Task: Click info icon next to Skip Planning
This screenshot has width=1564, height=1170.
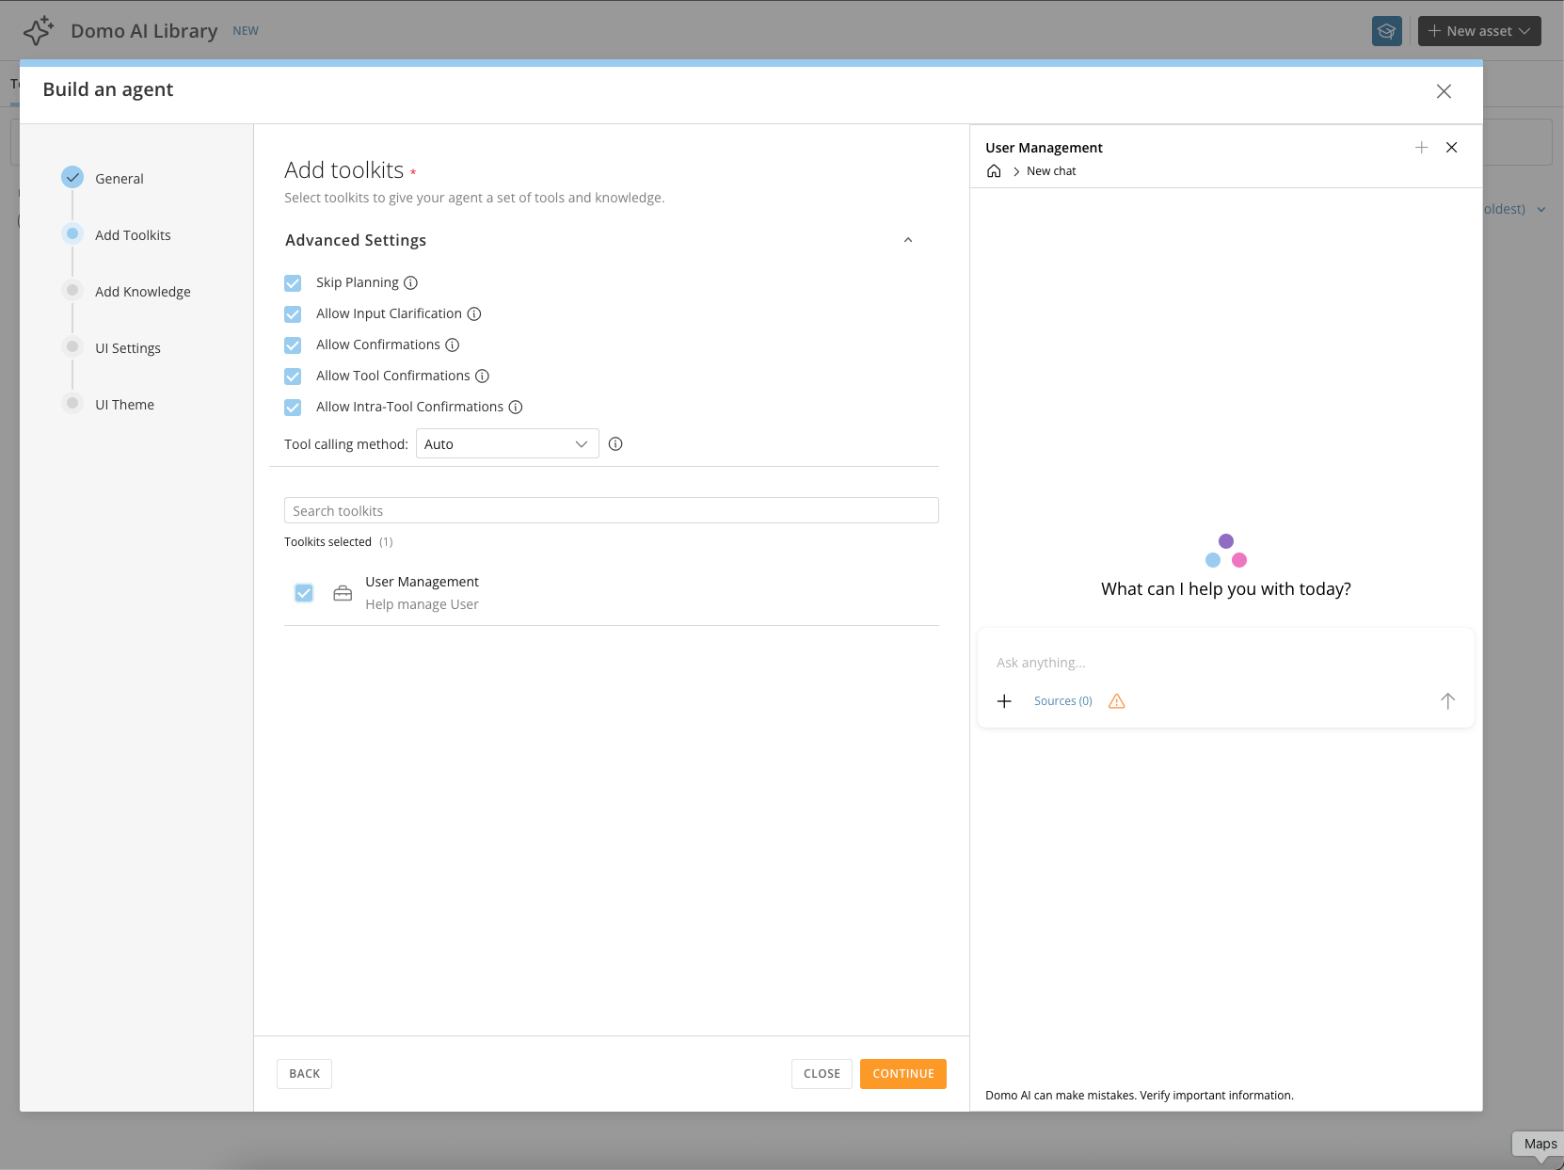Action: 410,283
